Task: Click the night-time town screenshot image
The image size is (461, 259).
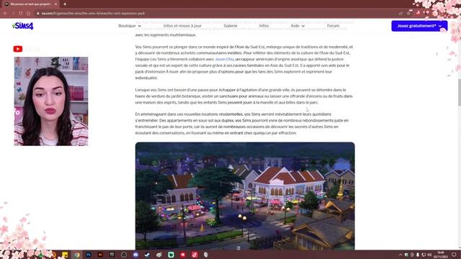Action: pos(245,196)
